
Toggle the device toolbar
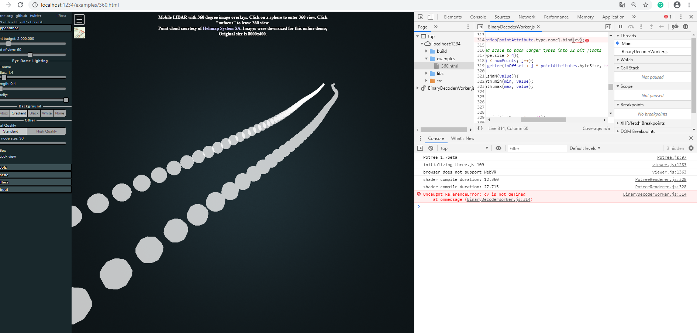coord(430,17)
